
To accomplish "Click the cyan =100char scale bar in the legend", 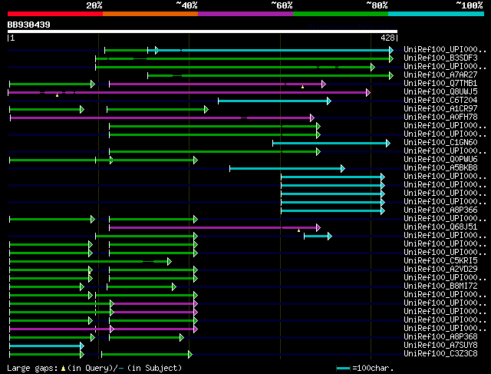I will point(343,369).
